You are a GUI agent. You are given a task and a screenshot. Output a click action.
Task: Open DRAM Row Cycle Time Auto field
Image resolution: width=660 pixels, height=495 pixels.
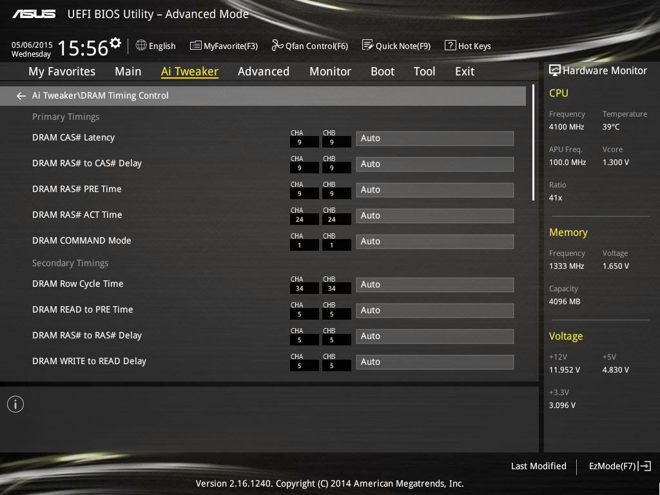pos(435,284)
